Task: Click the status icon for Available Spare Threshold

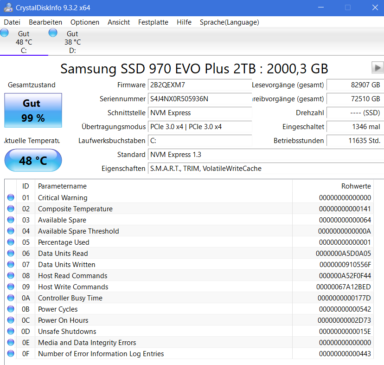Action: coord(11,231)
